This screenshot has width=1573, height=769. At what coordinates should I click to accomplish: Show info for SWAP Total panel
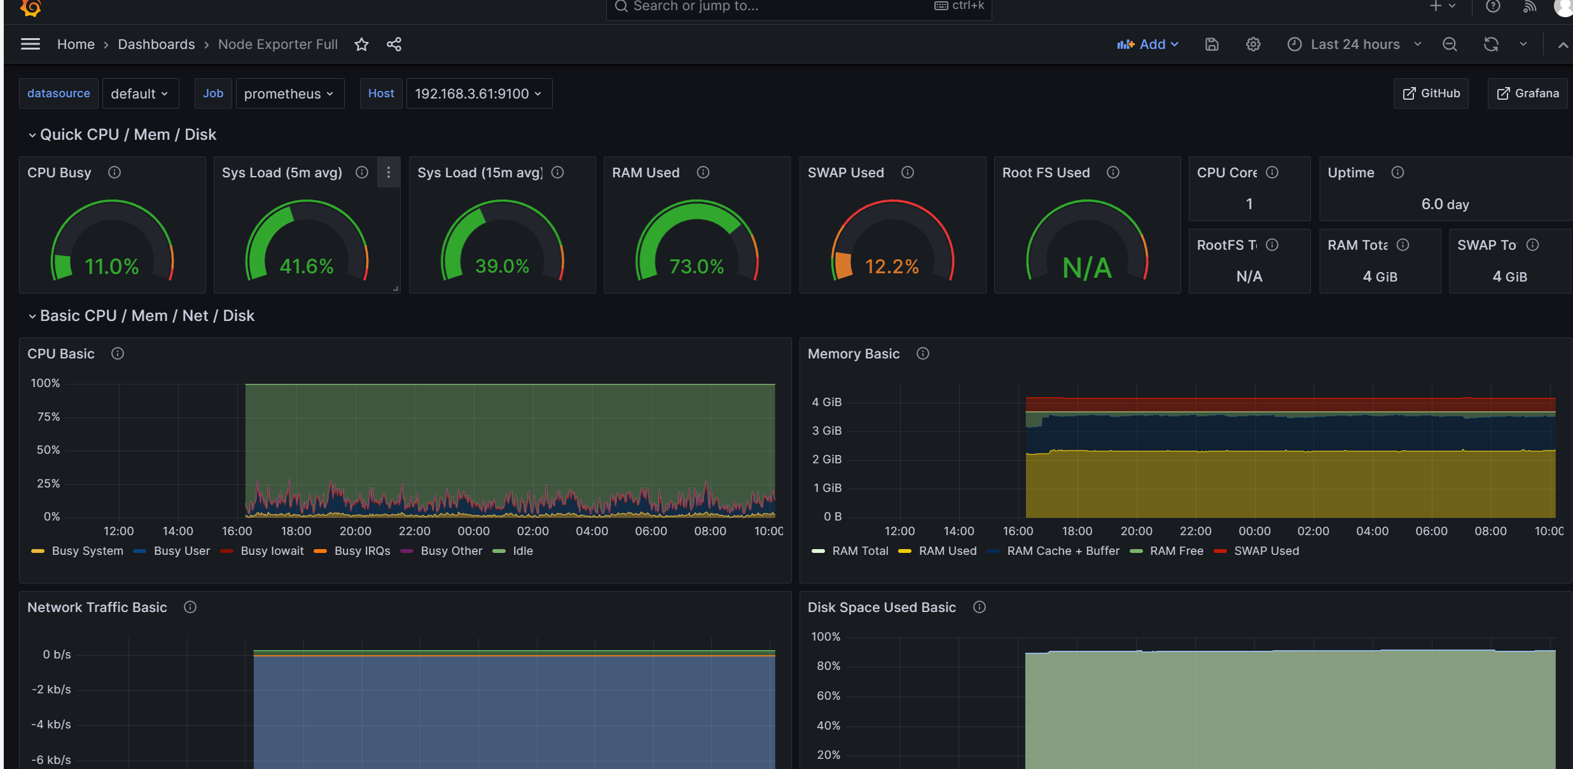(1533, 245)
